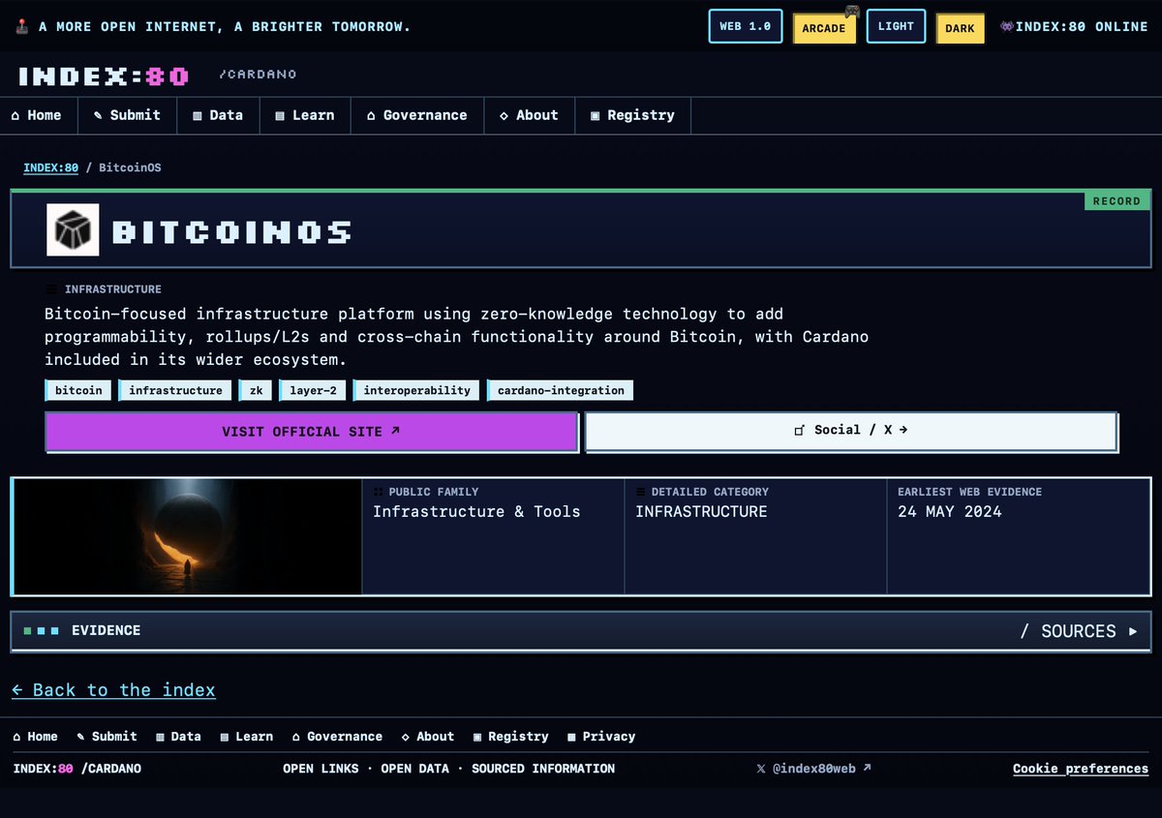Expand the EVIDENCE / SOURCES section
1162x818 pixels.
(581, 631)
